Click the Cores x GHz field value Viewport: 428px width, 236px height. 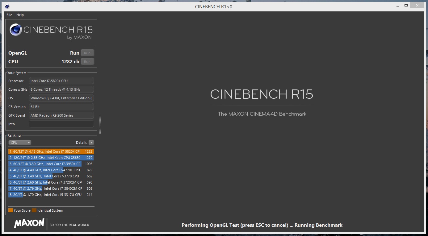61,89
